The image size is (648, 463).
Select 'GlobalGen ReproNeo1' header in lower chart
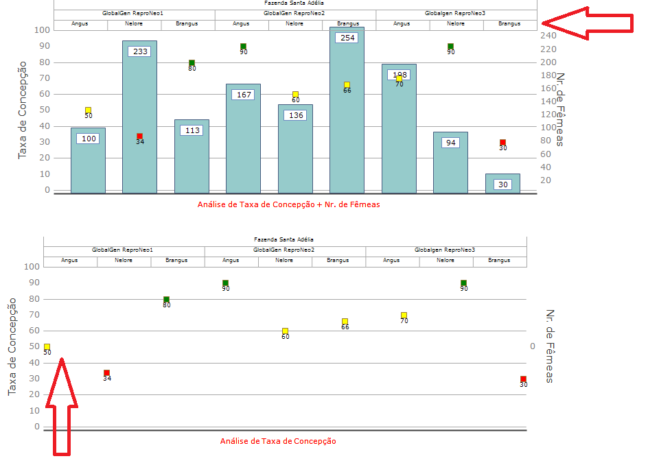(122, 250)
